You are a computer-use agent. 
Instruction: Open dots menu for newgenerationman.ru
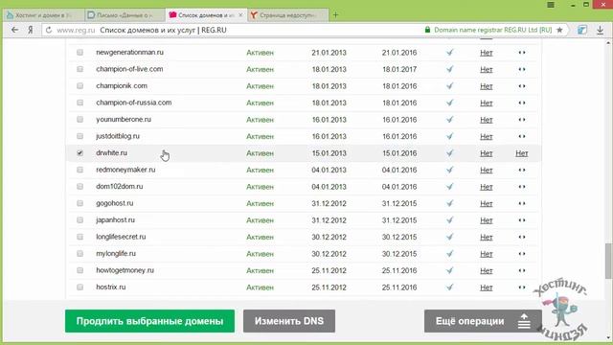[522, 53]
